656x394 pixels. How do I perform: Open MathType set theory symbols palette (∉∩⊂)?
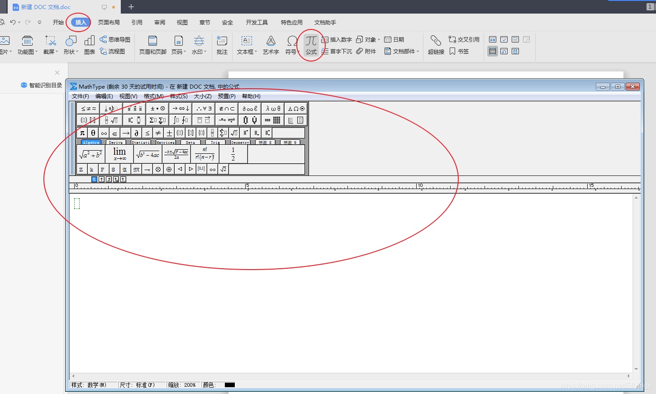click(227, 109)
